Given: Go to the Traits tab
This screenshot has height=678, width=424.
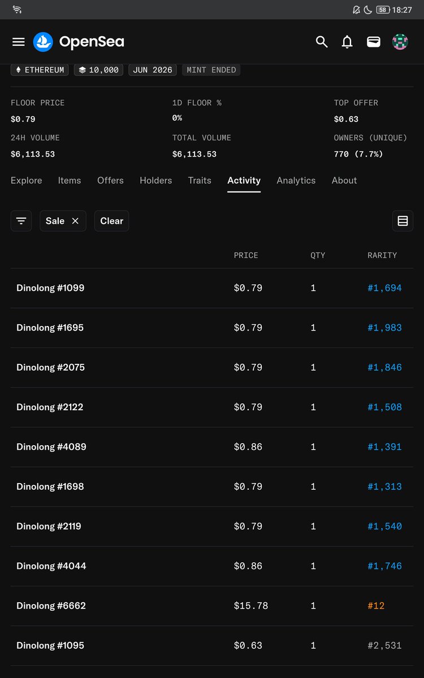Looking at the screenshot, I should 200,180.
